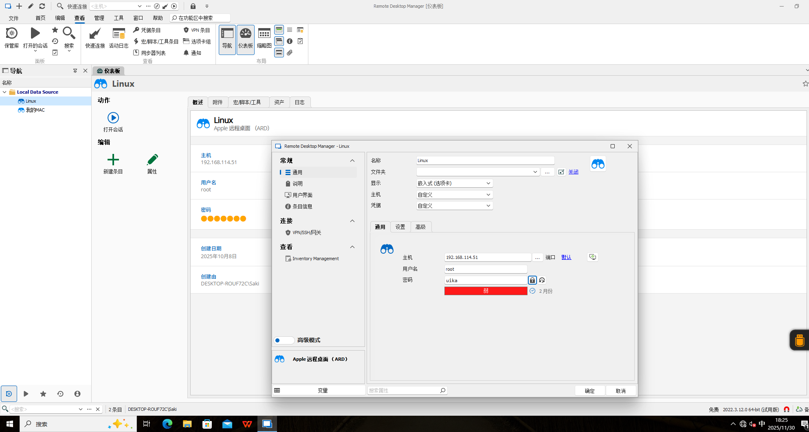This screenshot has width=809, height=432.
Task: Click the favorites star in navigation bottom bar
Action: [x=43, y=394]
